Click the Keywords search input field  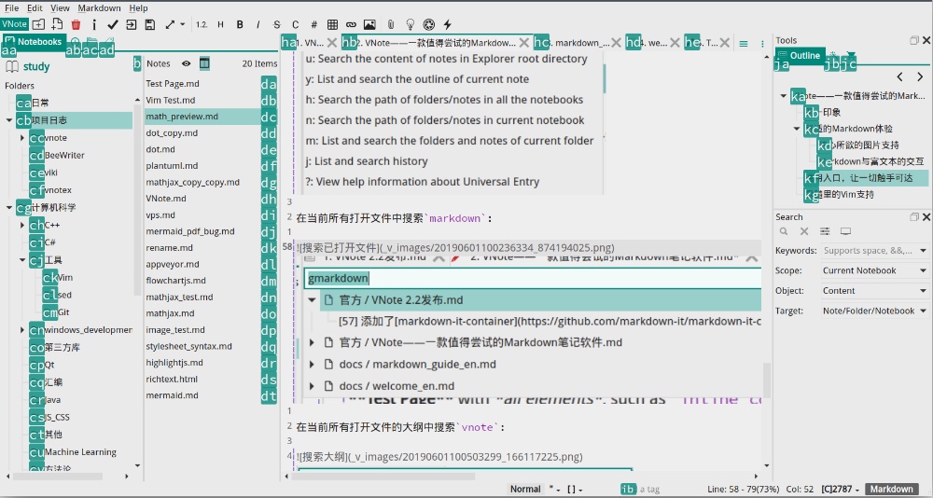[873, 251]
